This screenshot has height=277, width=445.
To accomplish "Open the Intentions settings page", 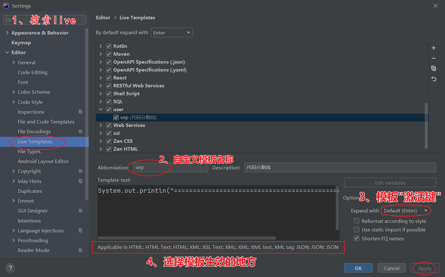I will click(x=29, y=221).
